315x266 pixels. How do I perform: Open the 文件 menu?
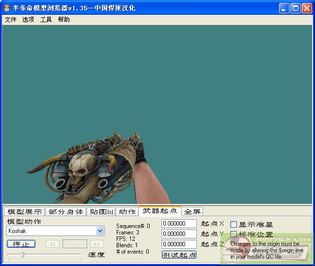[10, 20]
